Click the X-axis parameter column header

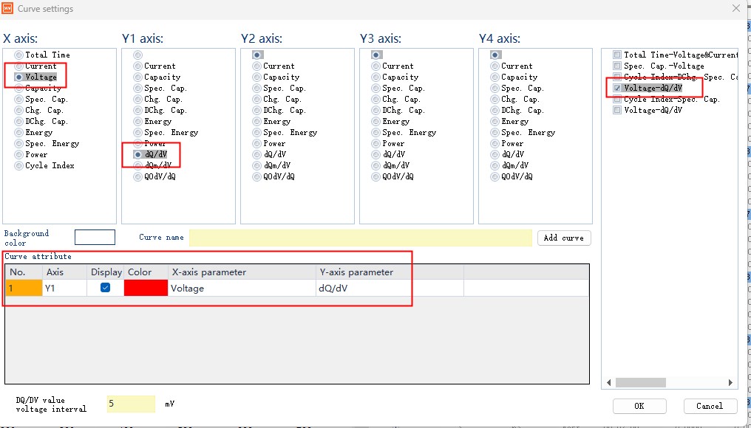(x=242, y=272)
